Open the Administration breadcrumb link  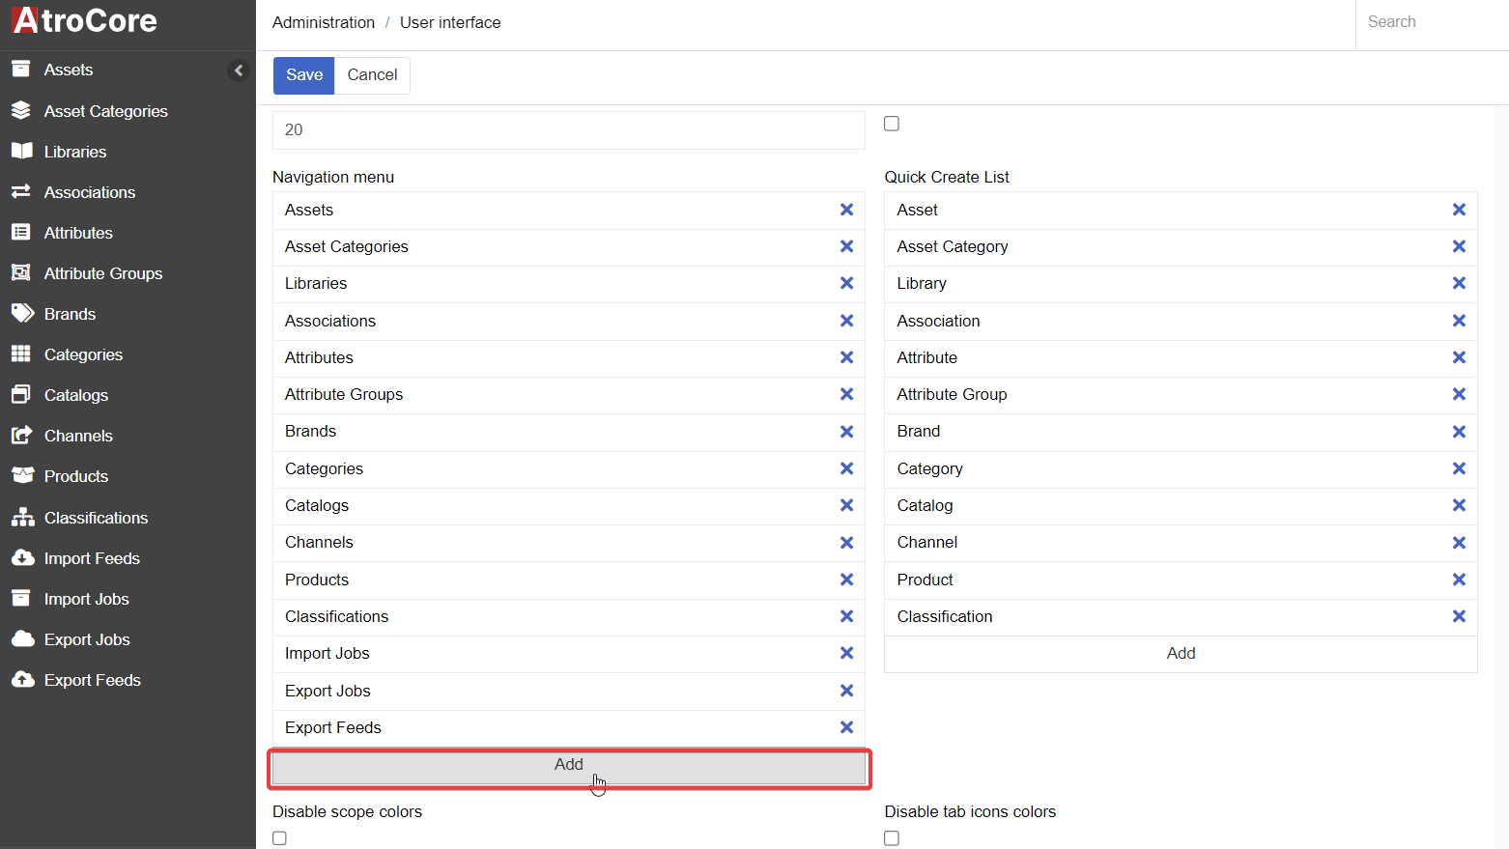pyautogui.click(x=324, y=22)
